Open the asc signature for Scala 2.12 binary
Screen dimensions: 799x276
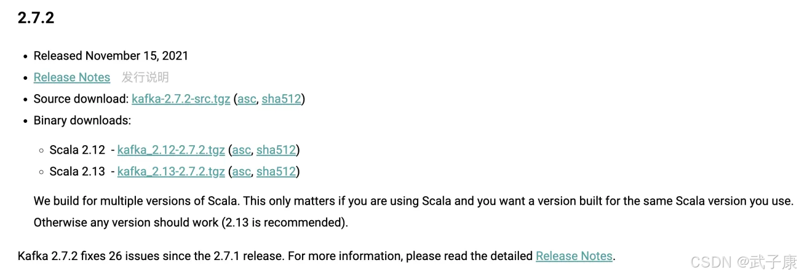point(241,150)
